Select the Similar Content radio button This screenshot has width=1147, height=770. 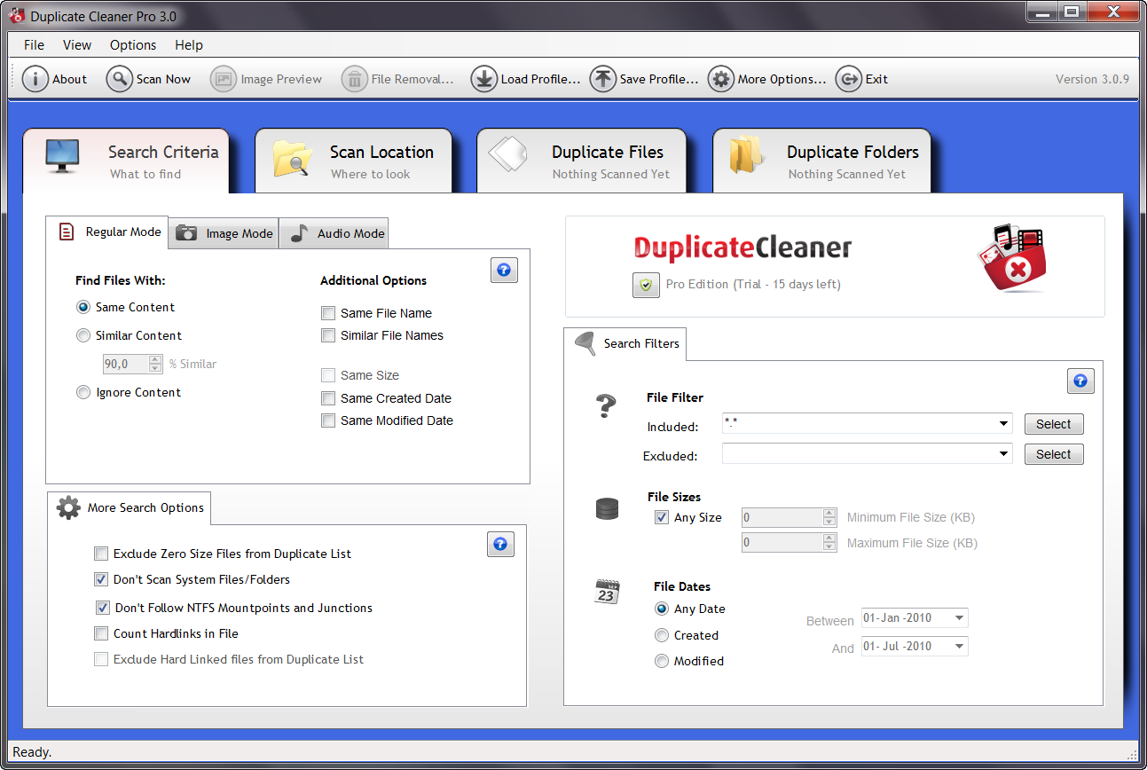[x=83, y=335]
